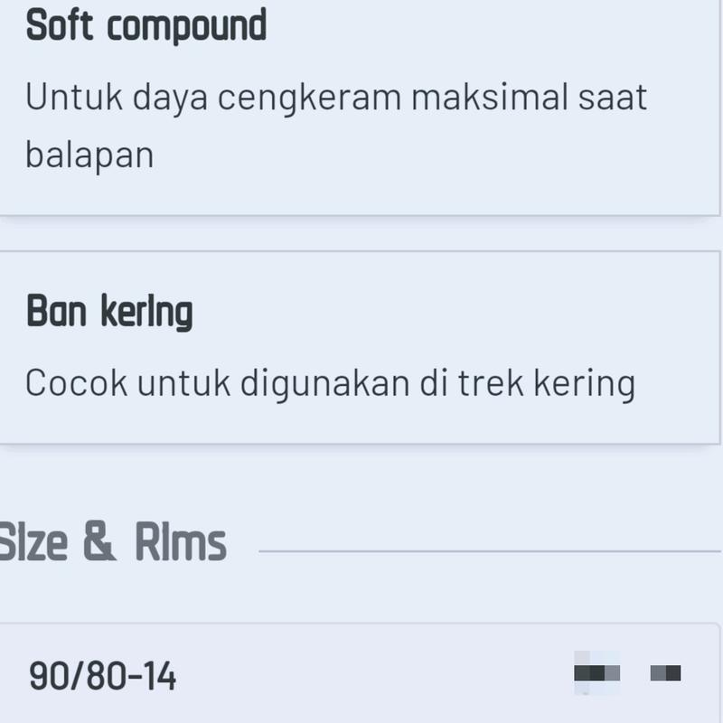The height and width of the screenshot is (723, 723).
Task: Select the 90/80-14 tire size row
Action: click(361, 676)
